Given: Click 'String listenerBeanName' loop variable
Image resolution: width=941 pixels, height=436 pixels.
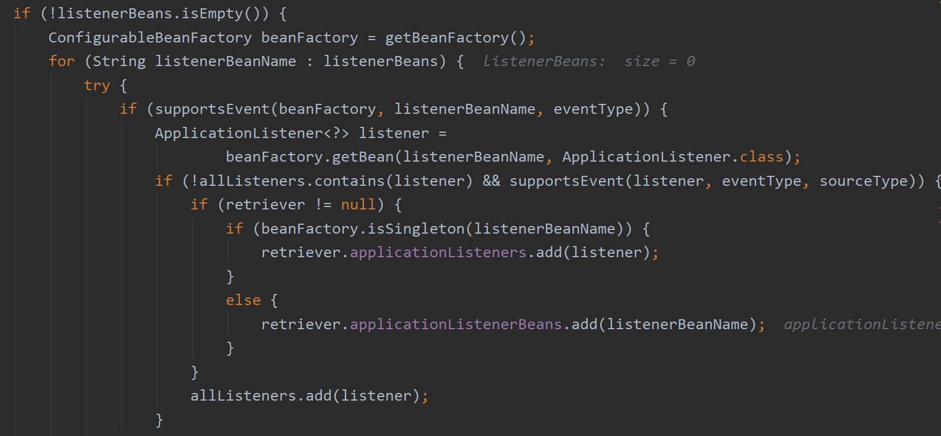Looking at the screenshot, I should tap(194, 61).
